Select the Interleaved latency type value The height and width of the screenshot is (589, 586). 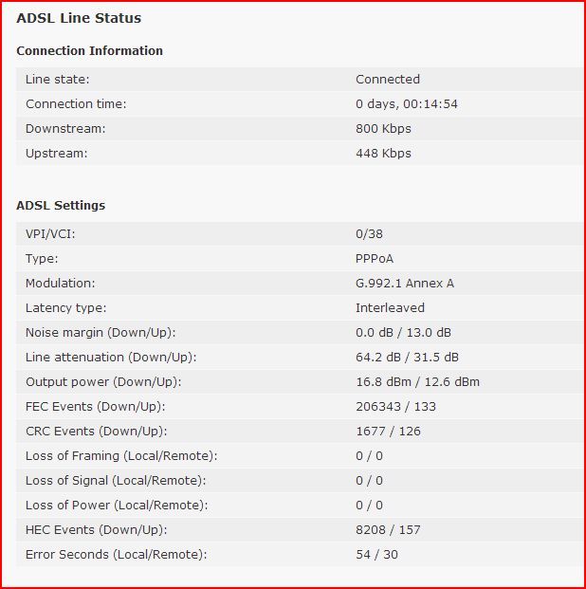390,308
